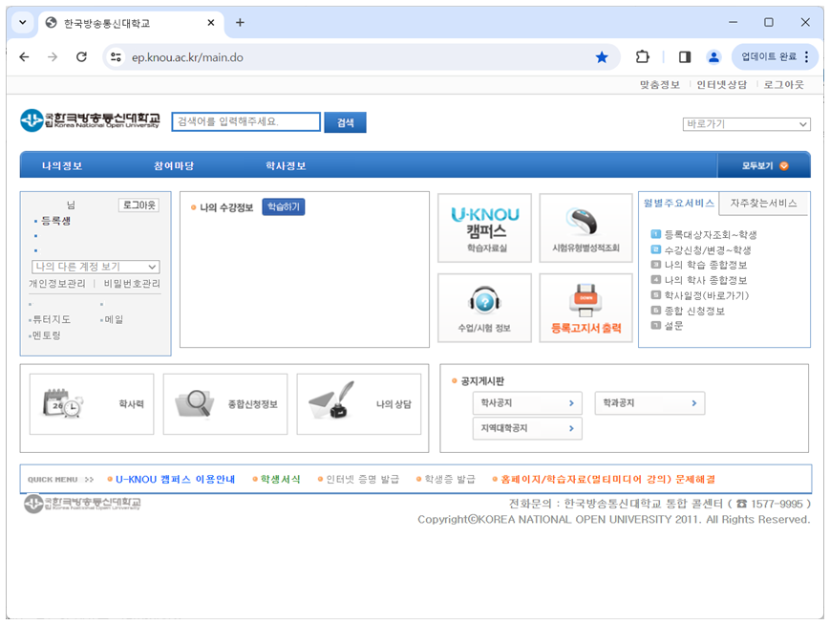The image size is (830, 625).
Task: Open the tab search chevron
Action: (x=22, y=22)
